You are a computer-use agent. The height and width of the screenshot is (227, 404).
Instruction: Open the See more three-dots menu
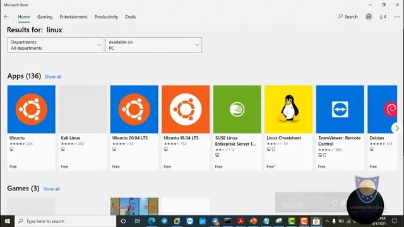(x=397, y=17)
